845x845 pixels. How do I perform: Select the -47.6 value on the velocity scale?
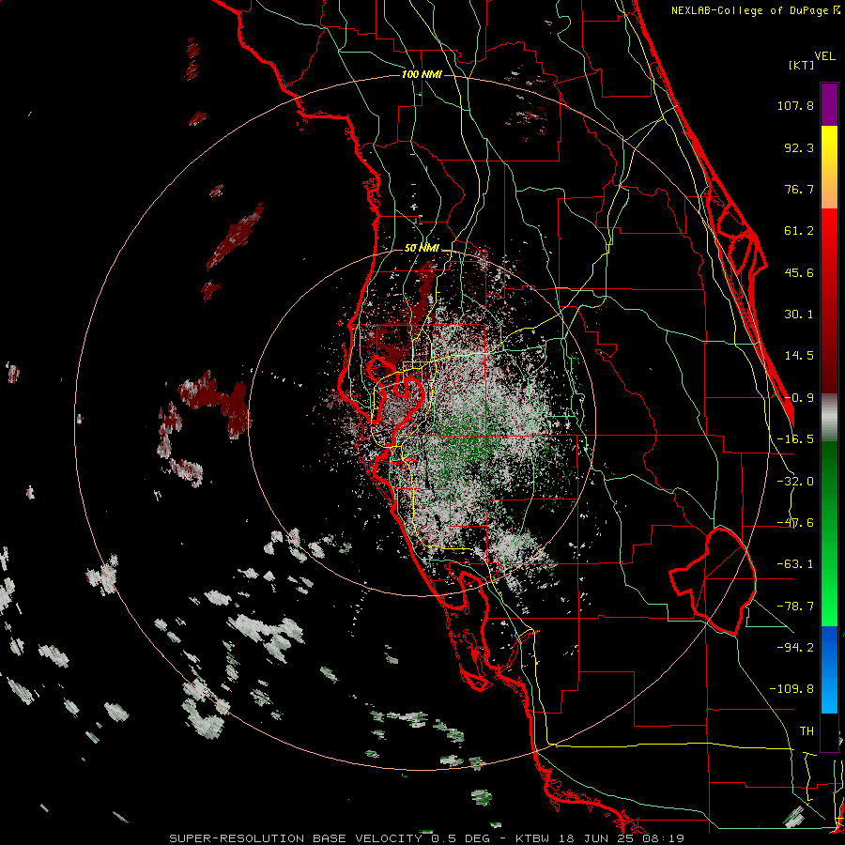tap(795, 523)
